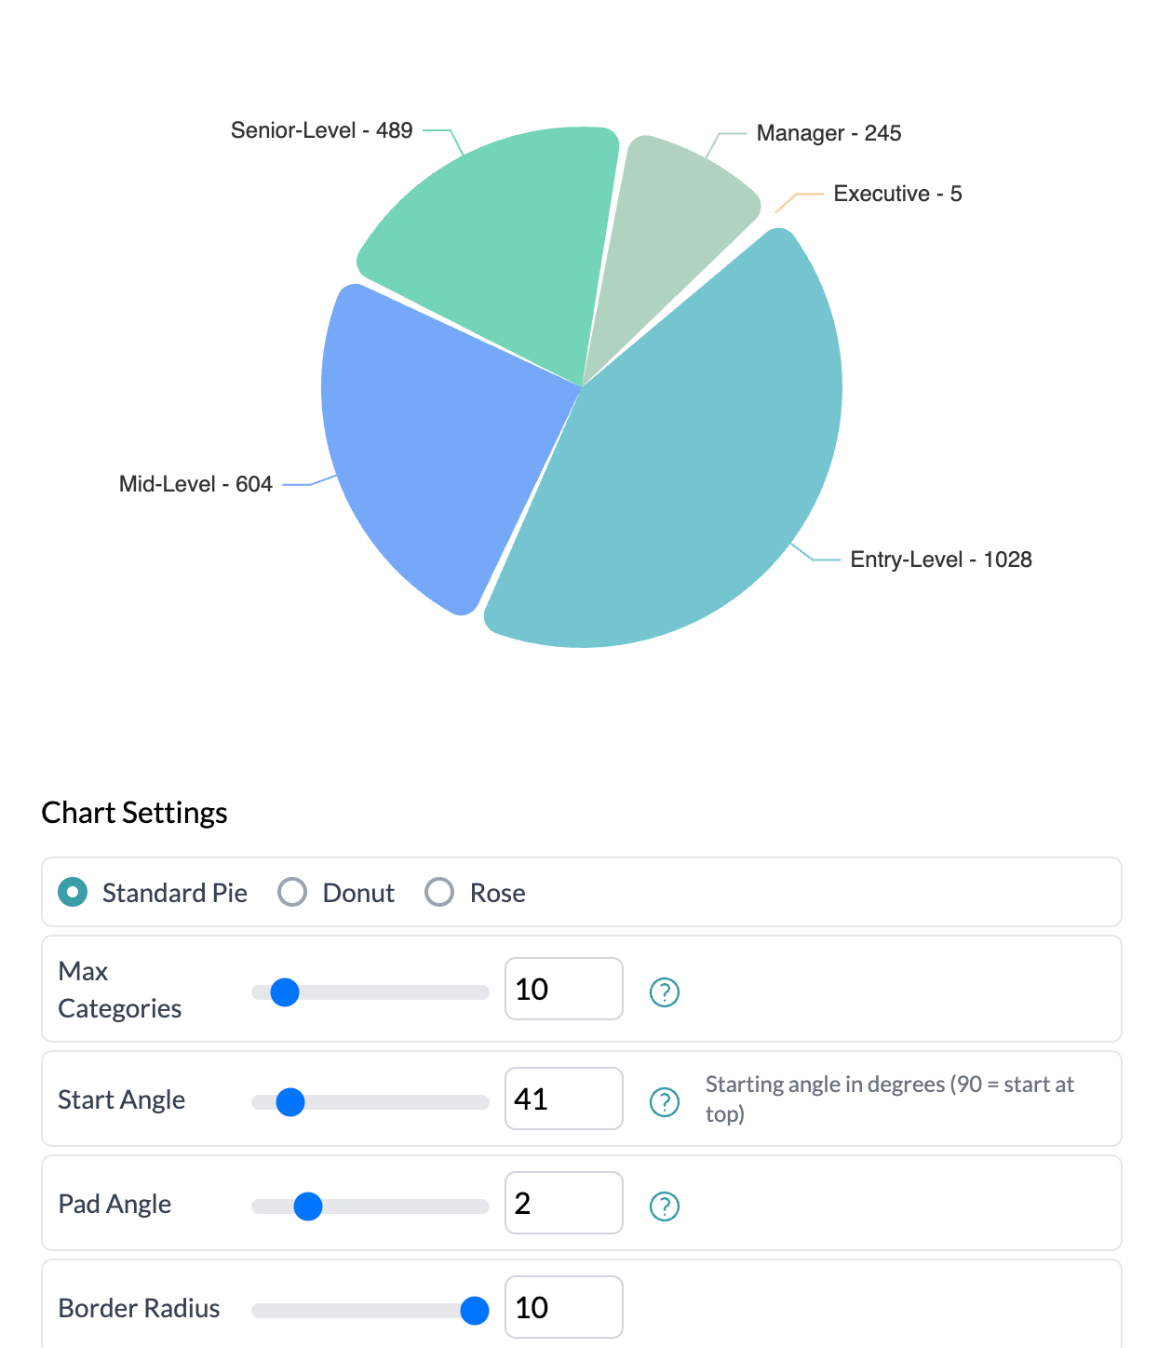Open the Start Angle help tooltip

(664, 1101)
